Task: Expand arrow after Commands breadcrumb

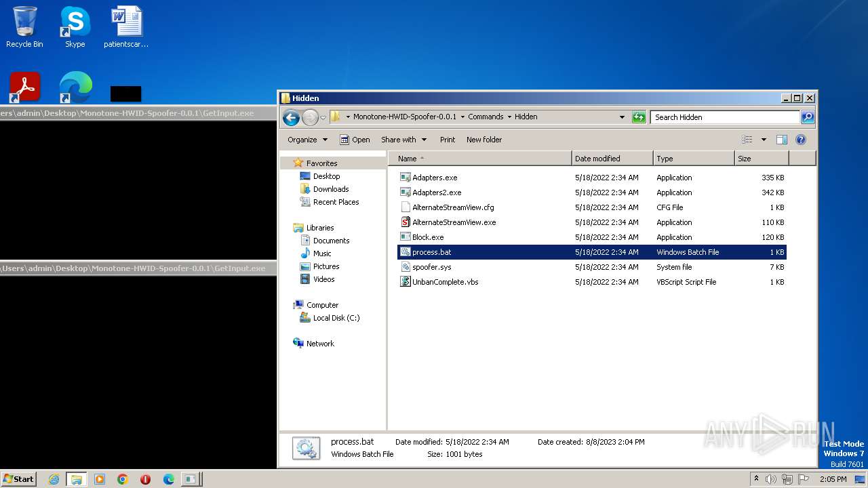Action: (x=509, y=117)
